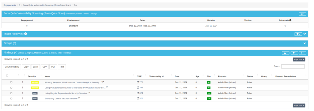Click code icon beside Allowing Requests finding
This screenshot has width=314, height=111.
(x=103, y=82)
